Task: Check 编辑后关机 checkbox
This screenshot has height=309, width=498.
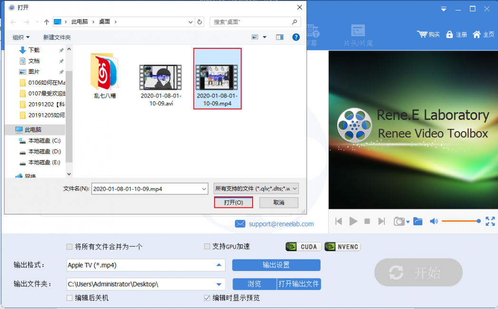Action: pyautogui.click(x=69, y=298)
